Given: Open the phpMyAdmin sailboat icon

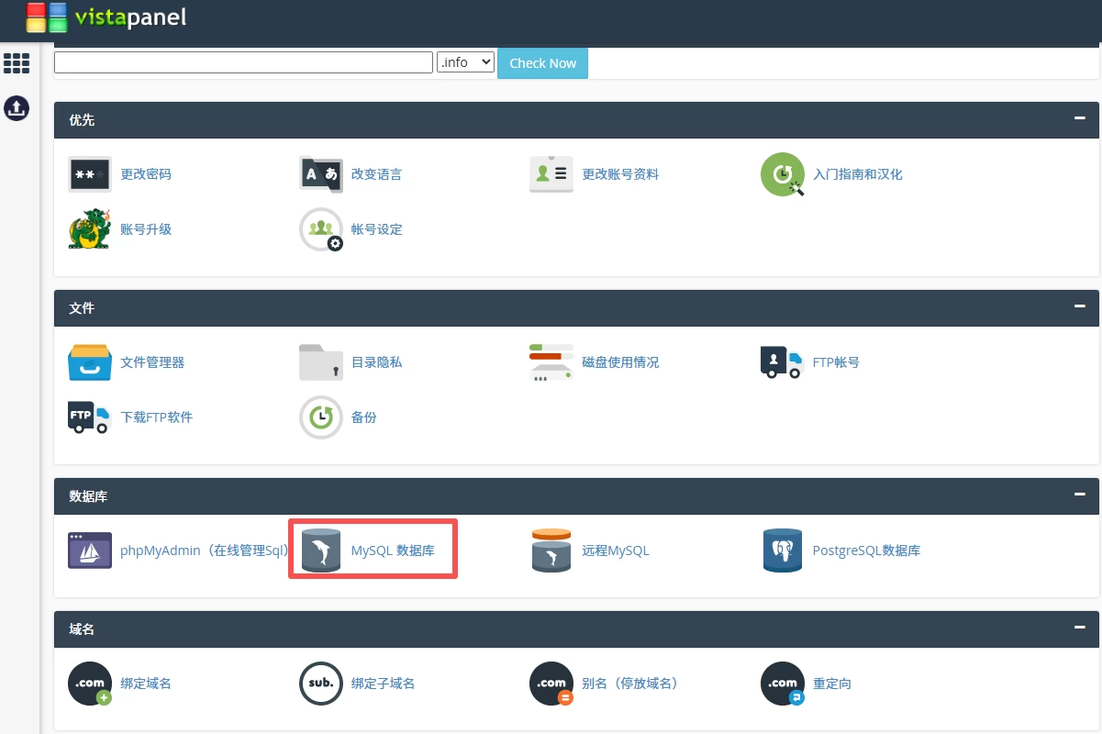Looking at the screenshot, I should pyautogui.click(x=90, y=550).
